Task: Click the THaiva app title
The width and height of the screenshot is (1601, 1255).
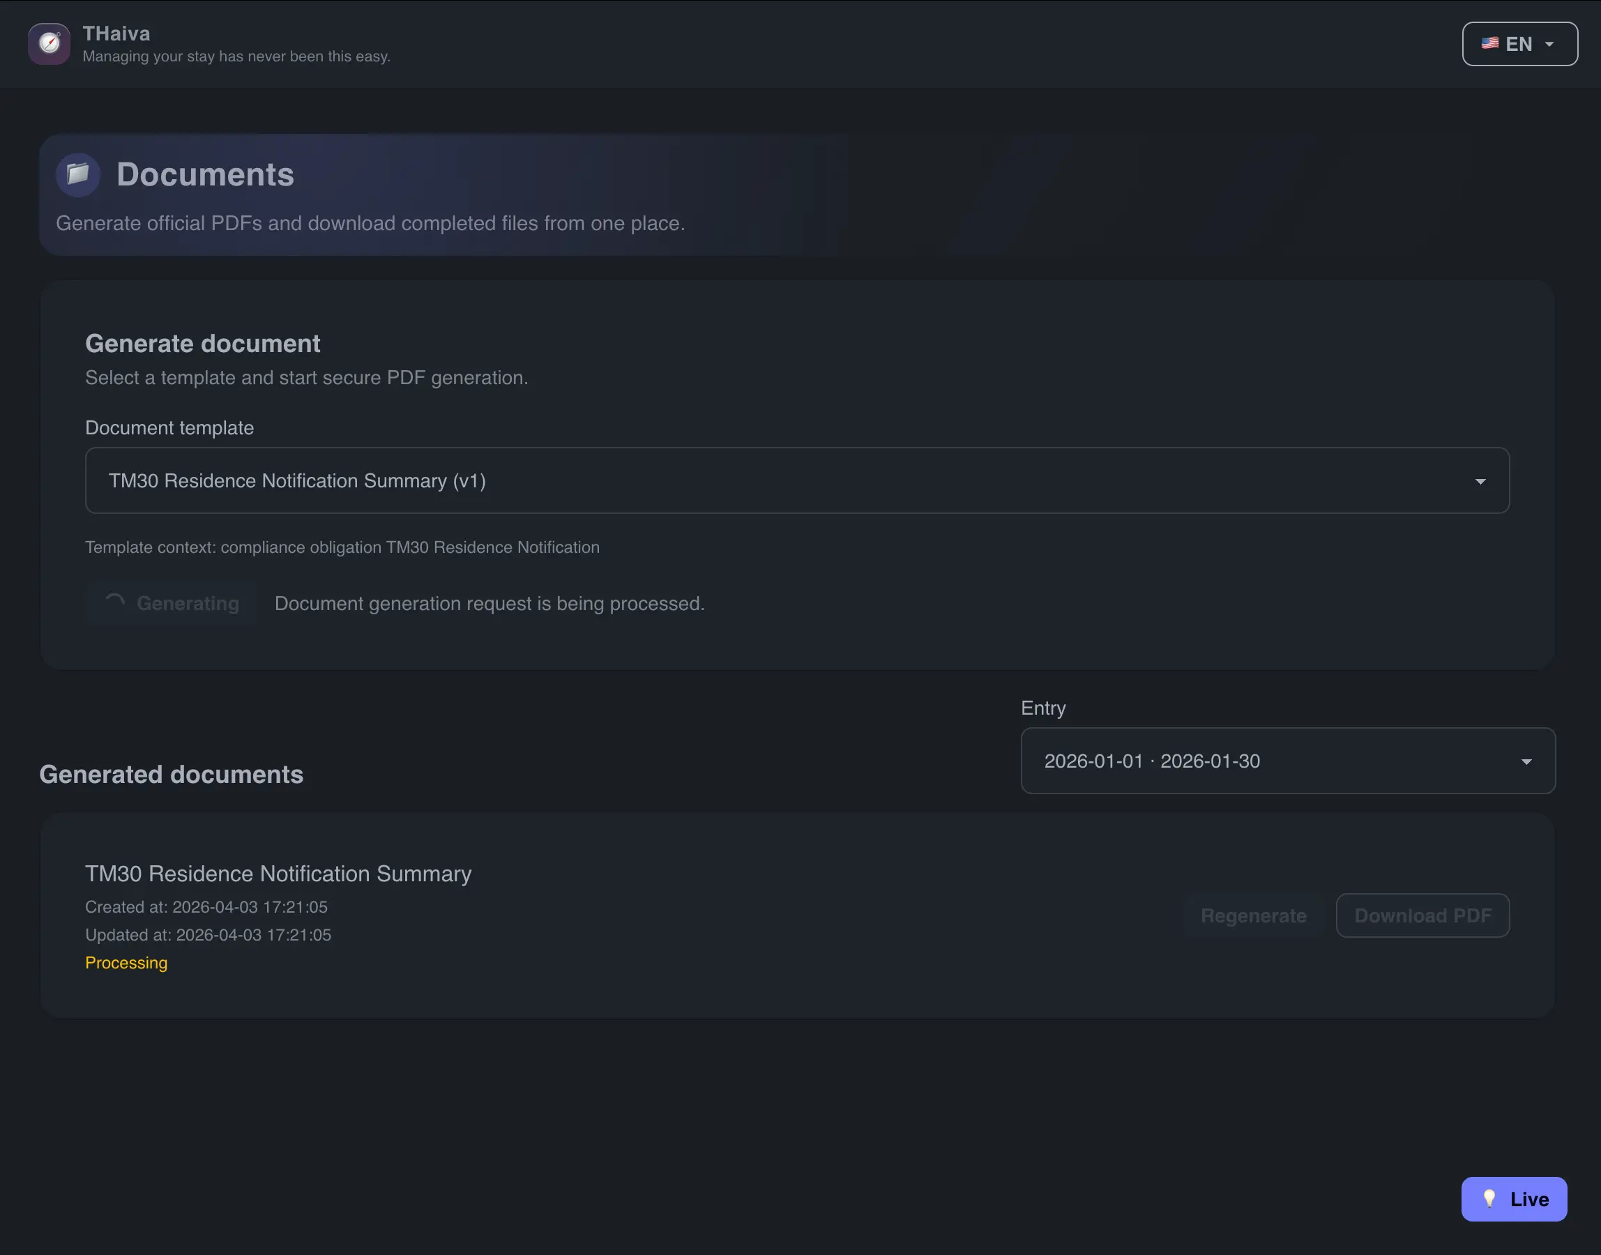Action: (x=116, y=33)
